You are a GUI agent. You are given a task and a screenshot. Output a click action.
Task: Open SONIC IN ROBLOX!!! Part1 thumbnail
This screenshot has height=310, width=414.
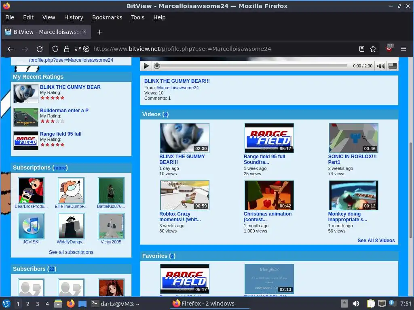click(353, 138)
